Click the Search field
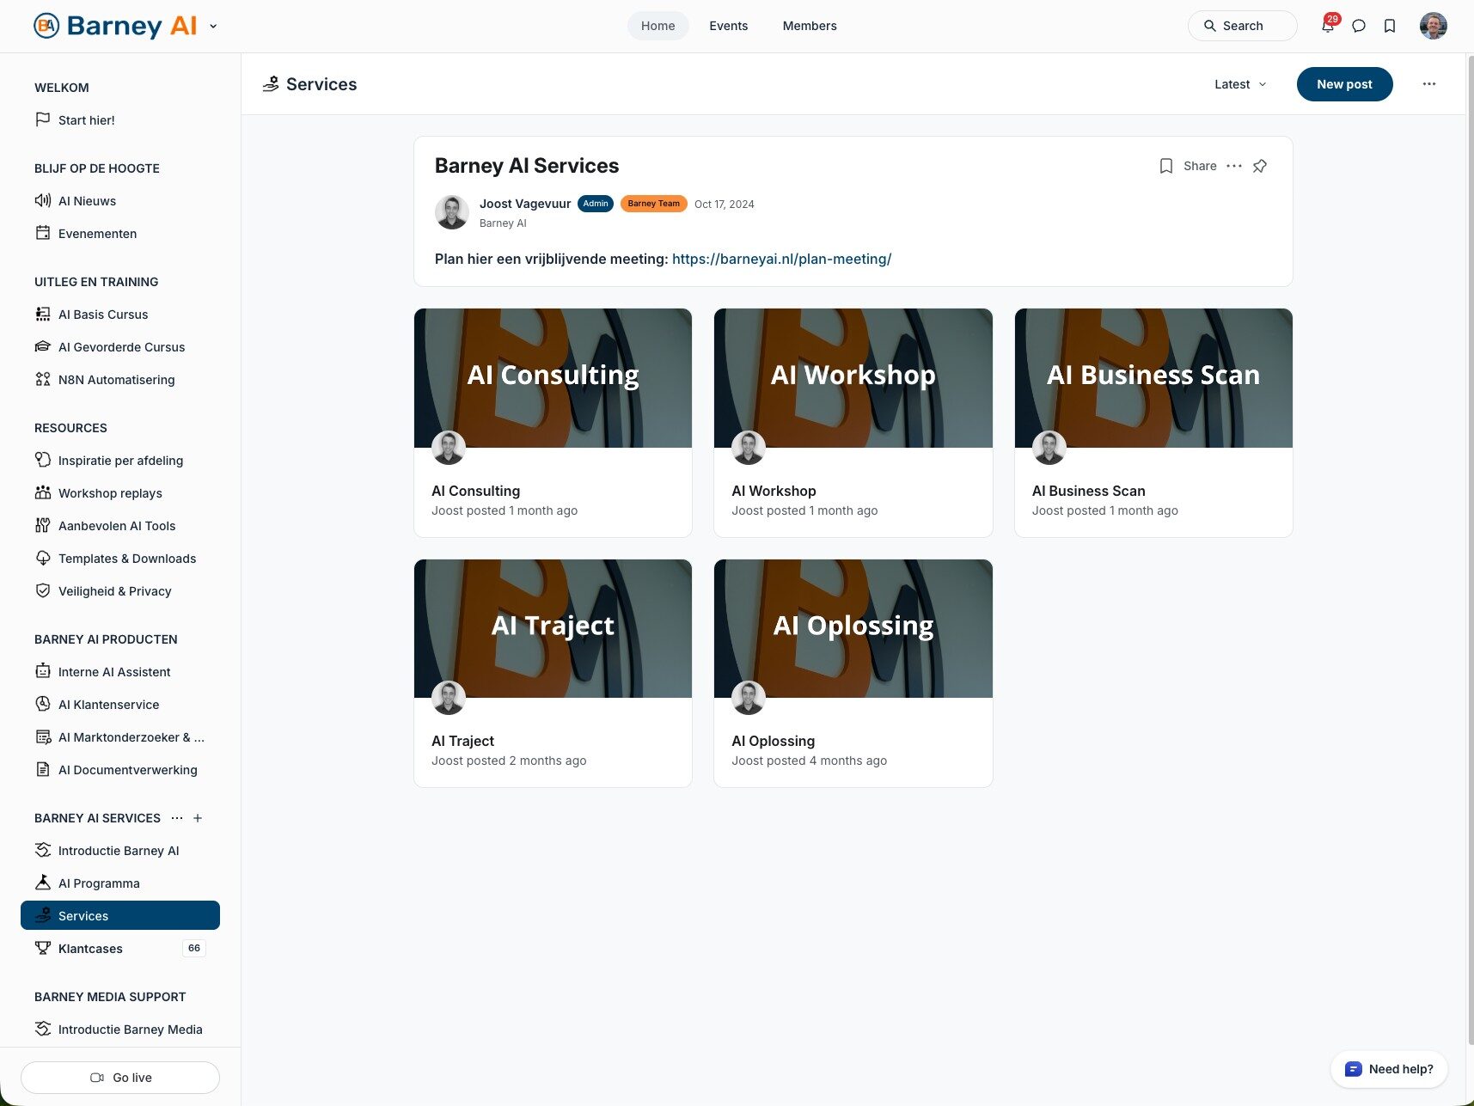Viewport: 1474px width, 1106px height. [x=1242, y=26]
